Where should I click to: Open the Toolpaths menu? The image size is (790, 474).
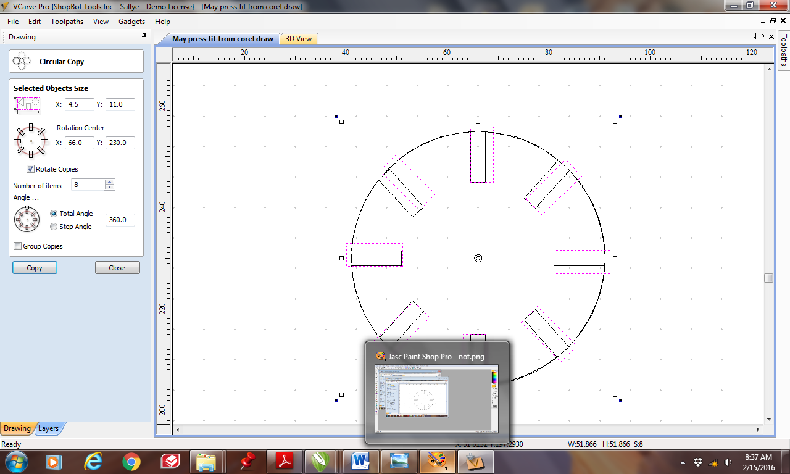[67, 21]
